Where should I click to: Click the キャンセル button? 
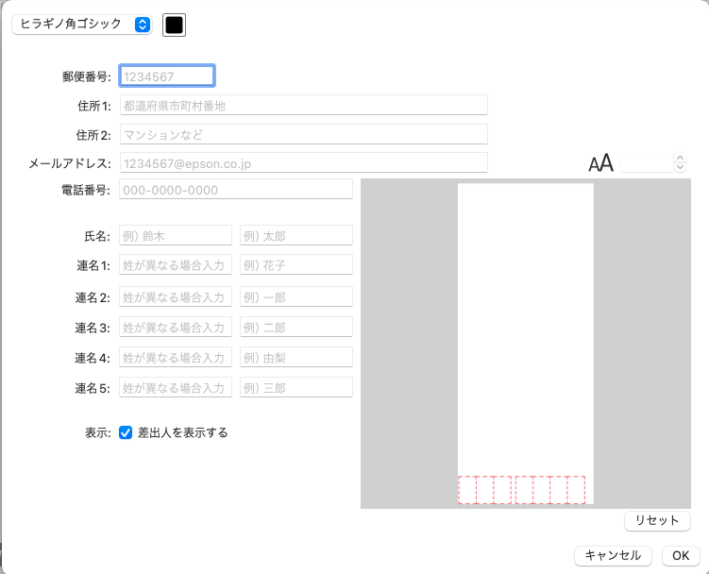(613, 555)
